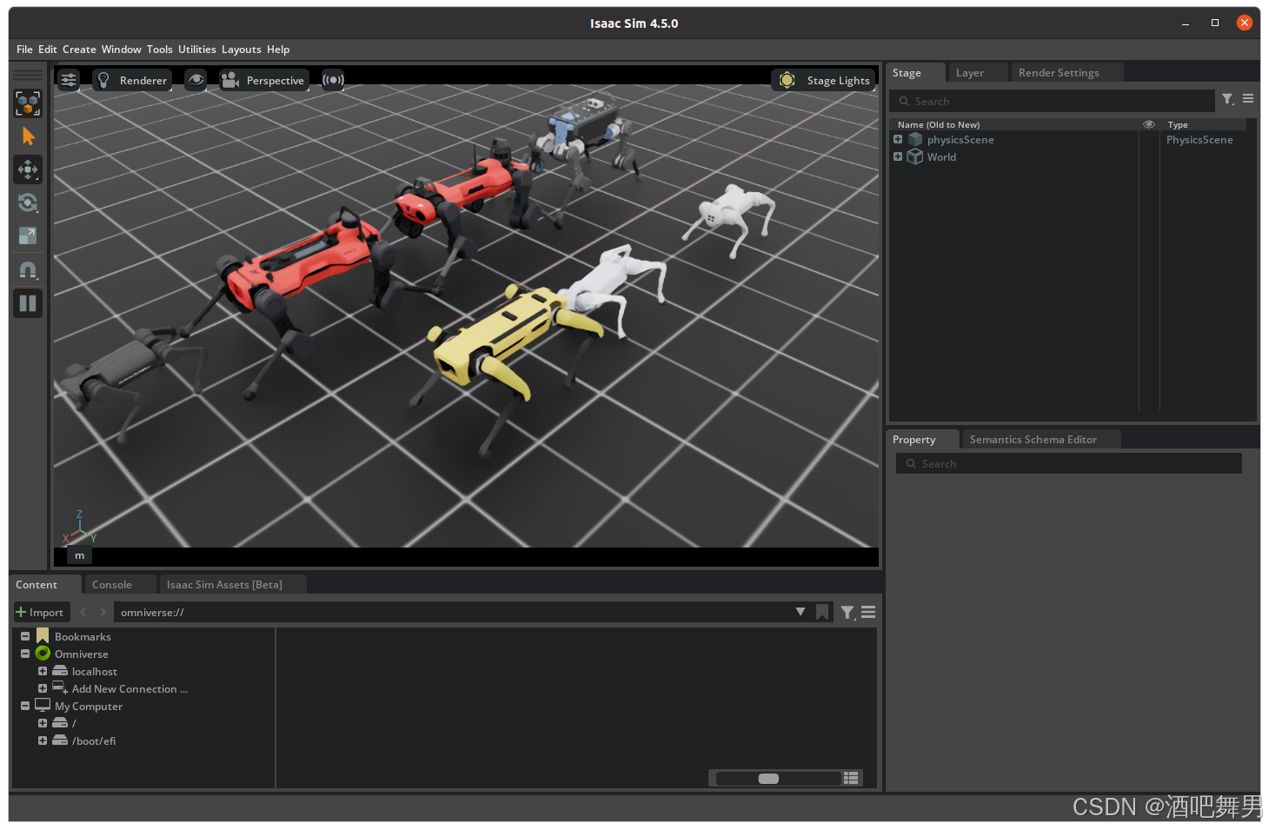Screen dimensions: 1269x830
Task: Open the Utilities menu
Action: click(197, 50)
